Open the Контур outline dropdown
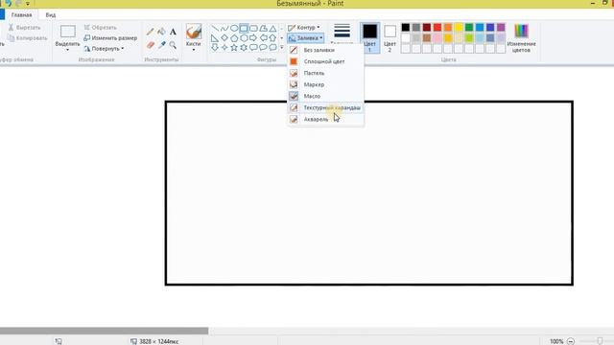This screenshot has height=345, width=614. [x=304, y=28]
